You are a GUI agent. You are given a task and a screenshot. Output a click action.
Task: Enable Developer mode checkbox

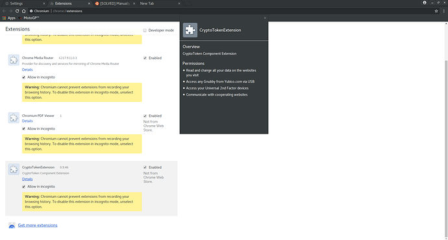click(145, 30)
